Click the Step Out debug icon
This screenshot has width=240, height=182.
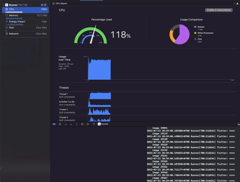(77, 124)
